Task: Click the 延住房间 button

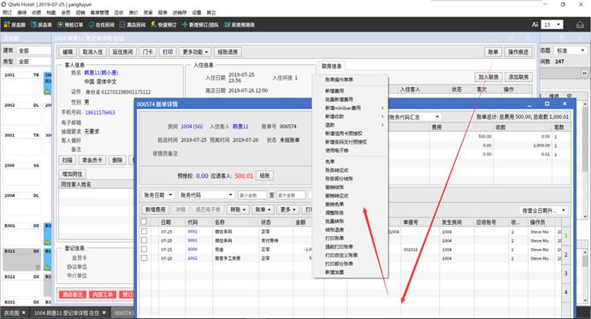Action: pos(122,52)
